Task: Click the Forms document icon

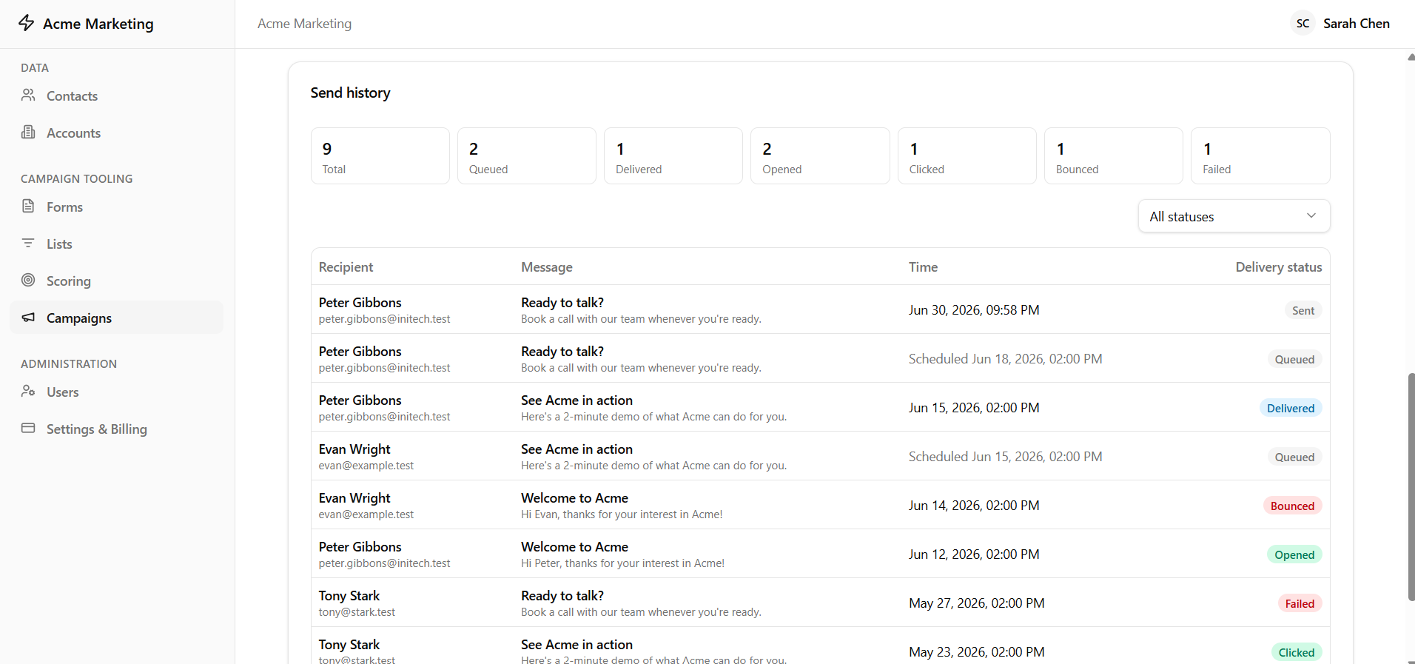Action: [28, 206]
